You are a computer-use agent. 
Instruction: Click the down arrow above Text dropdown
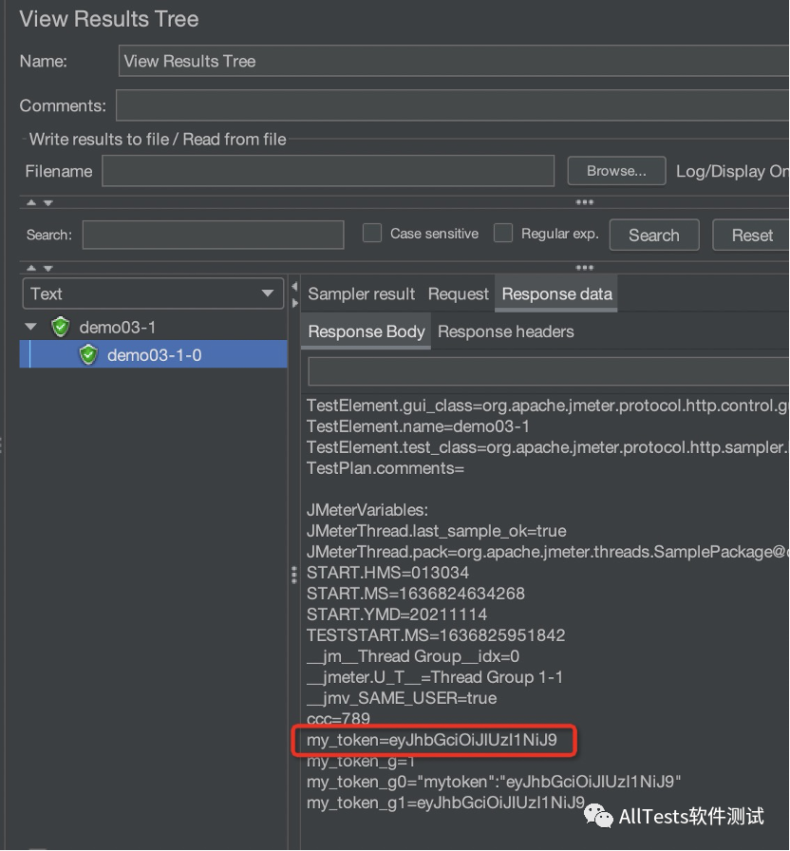(48, 268)
